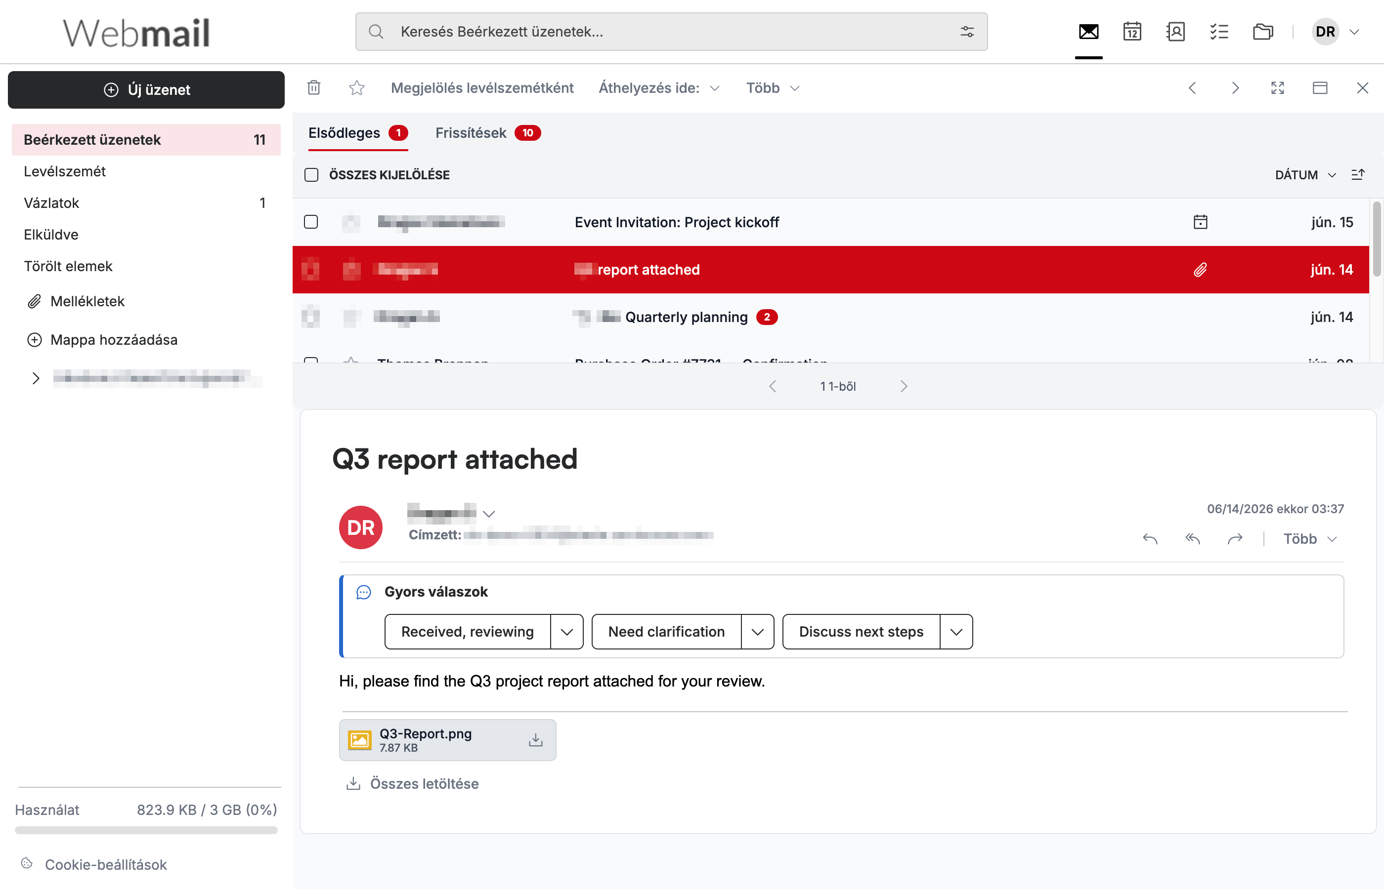Change reading pane layout icon

1320,88
